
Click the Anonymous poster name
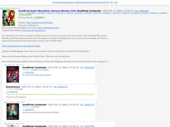(13, 87)
